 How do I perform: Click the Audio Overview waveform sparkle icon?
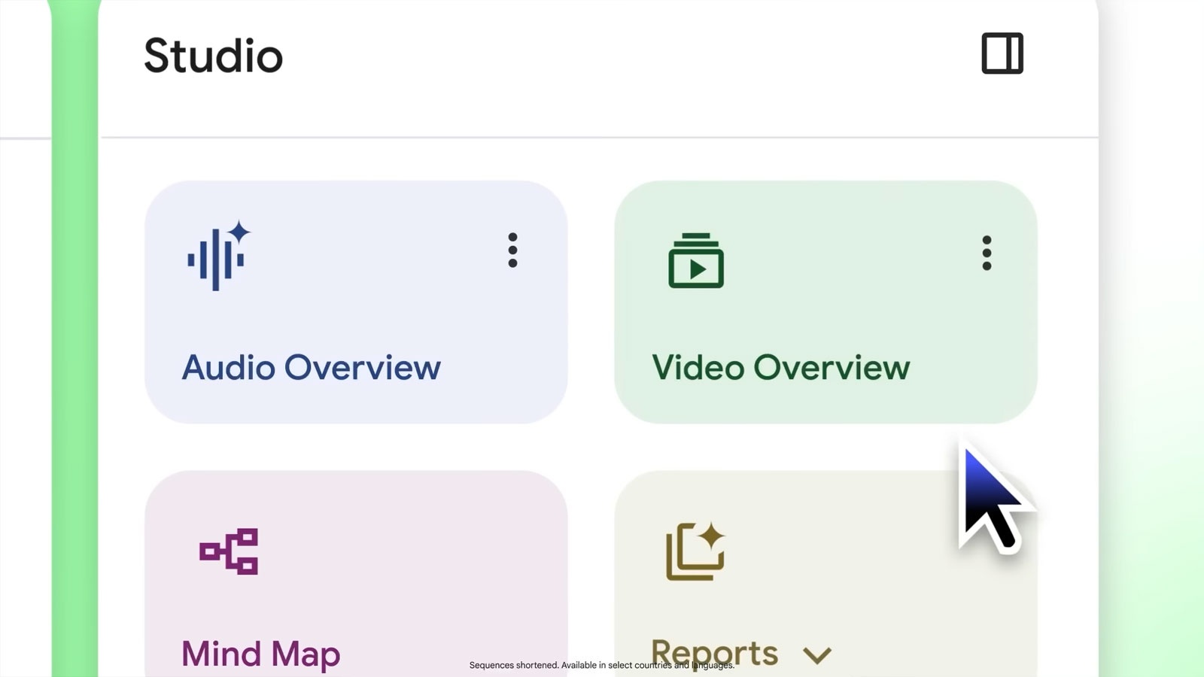(217, 256)
